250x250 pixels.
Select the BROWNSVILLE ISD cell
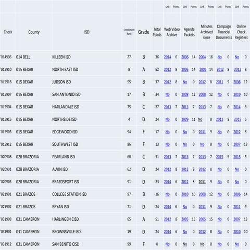click(66, 232)
